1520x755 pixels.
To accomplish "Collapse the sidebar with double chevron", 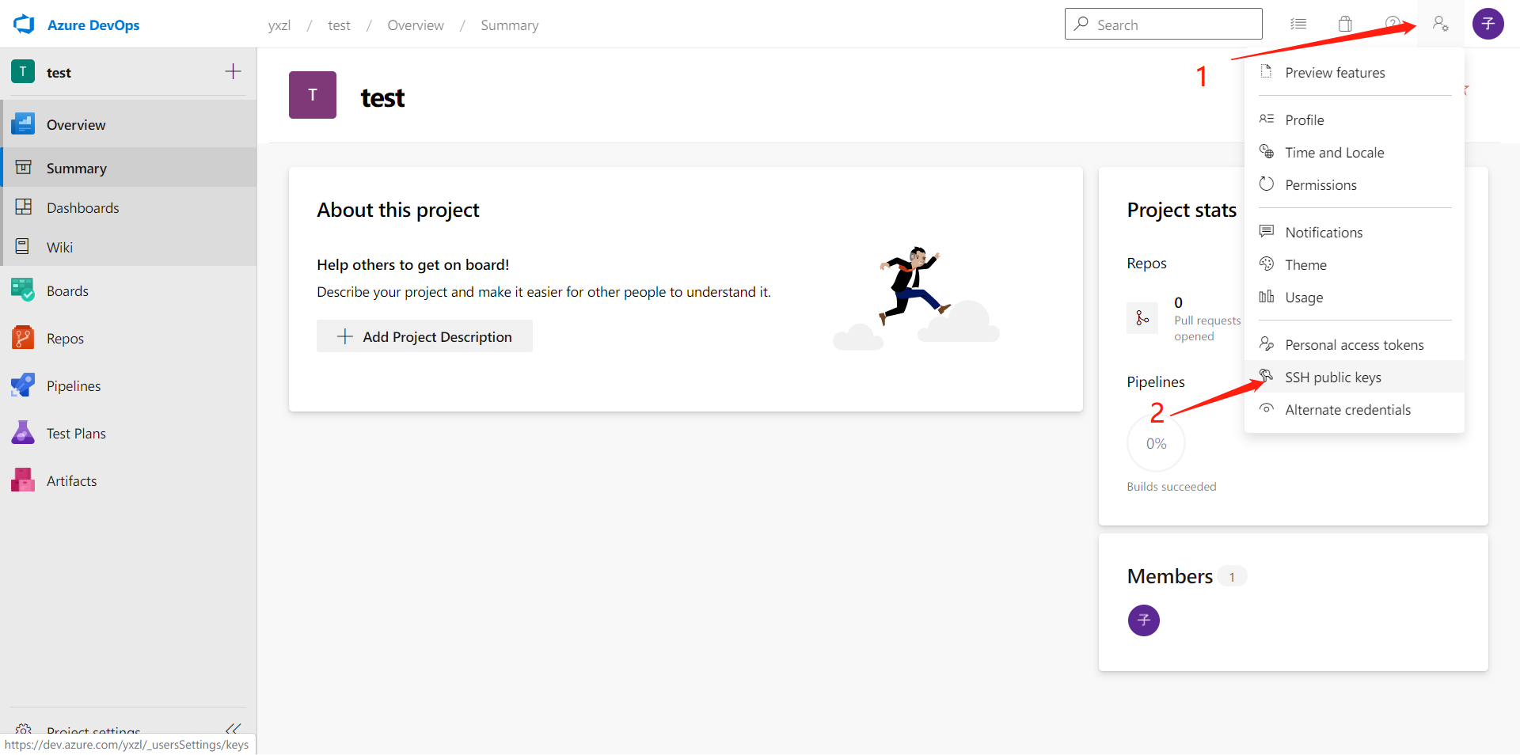I will coord(233,728).
